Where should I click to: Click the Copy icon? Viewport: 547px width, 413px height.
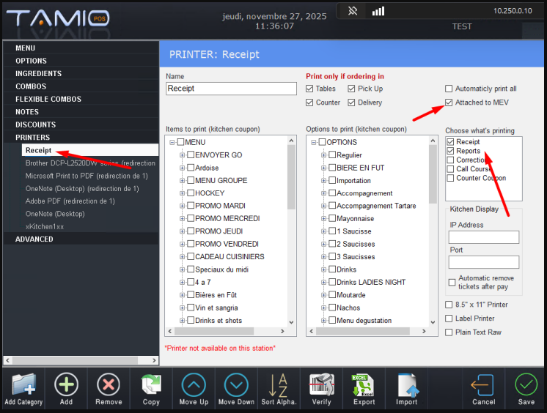pyautogui.click(x=151, y=384)
